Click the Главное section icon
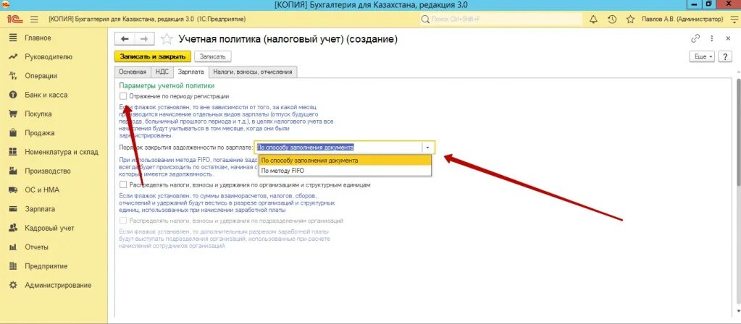The height and width of the screenshot is (324, 741). pos(13,38)
